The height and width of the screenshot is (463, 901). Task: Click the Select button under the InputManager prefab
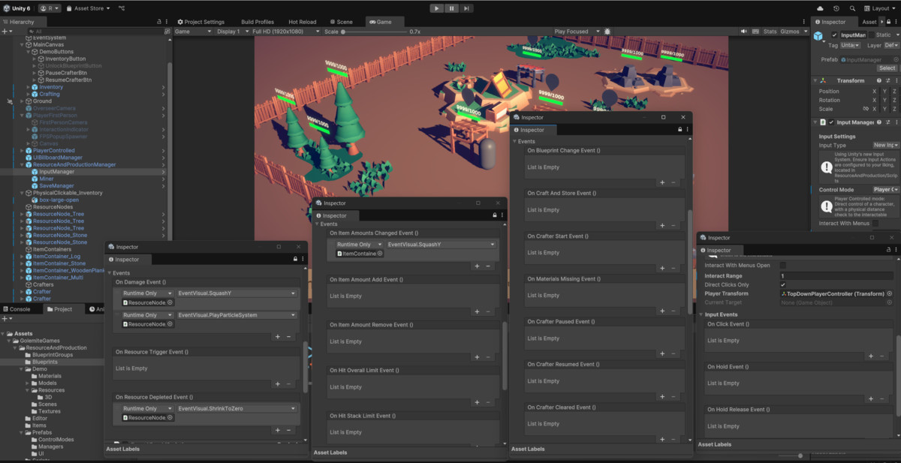pyautogui.click(x=887, y=68)
